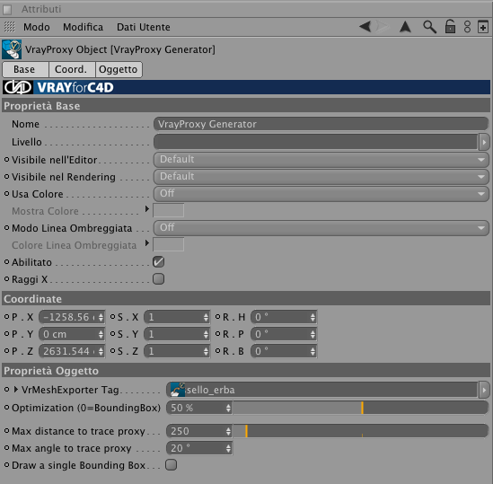The width and height of the screenshot is (493, 484).
Task: Click the sello_erba tag icon
Action: click(x=178, y=390)
